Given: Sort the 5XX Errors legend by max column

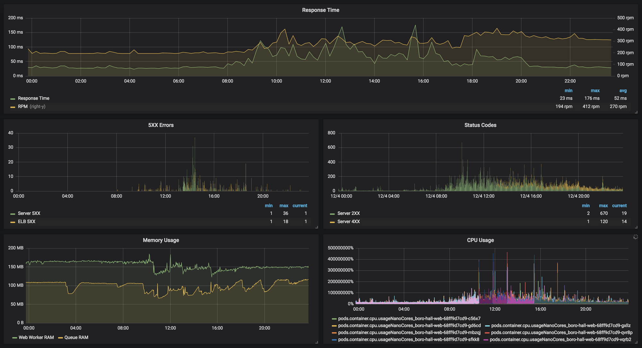Looking at the screenshot, I should coord(283,206).
